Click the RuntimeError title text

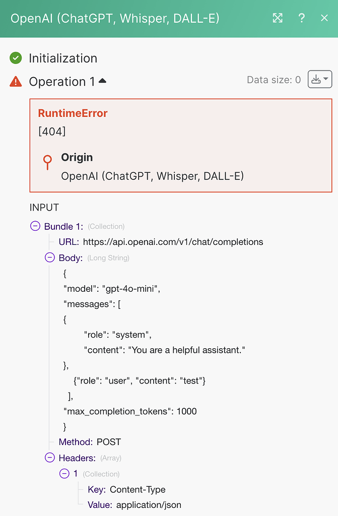pos(73,113)
